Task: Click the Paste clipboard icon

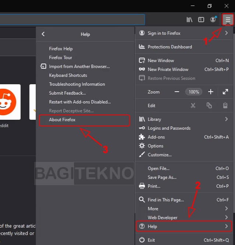Action: pyautogui.click(x=225, y=105)
